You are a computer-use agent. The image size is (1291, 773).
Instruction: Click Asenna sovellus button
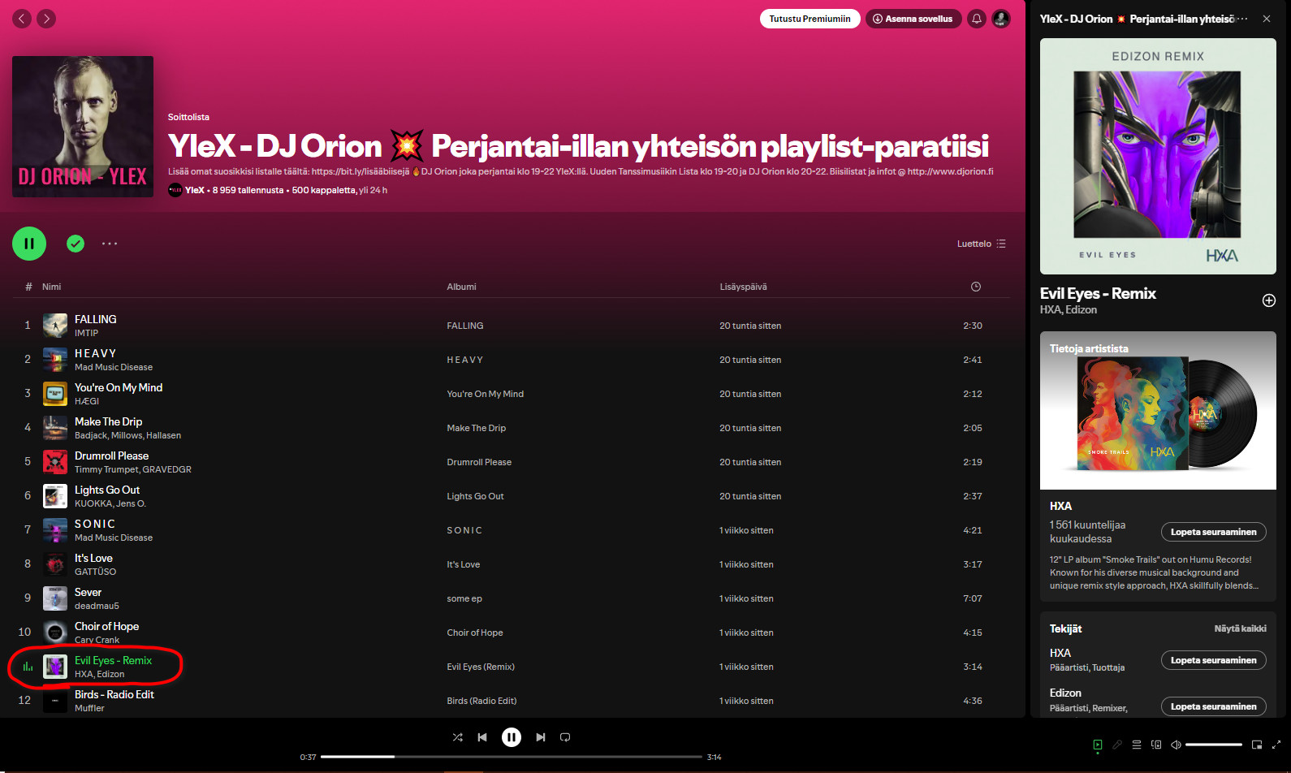tap(913, 19)
